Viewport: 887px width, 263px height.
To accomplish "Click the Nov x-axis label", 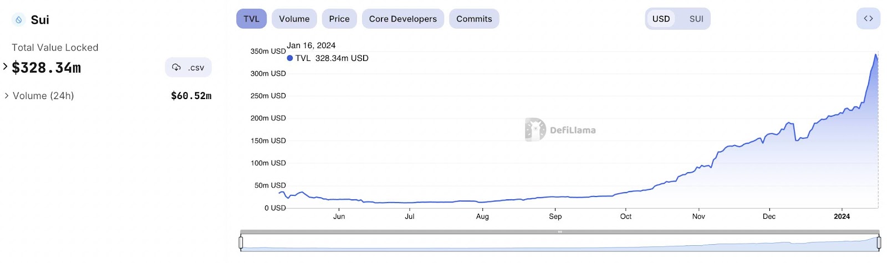I will point(699,216).
